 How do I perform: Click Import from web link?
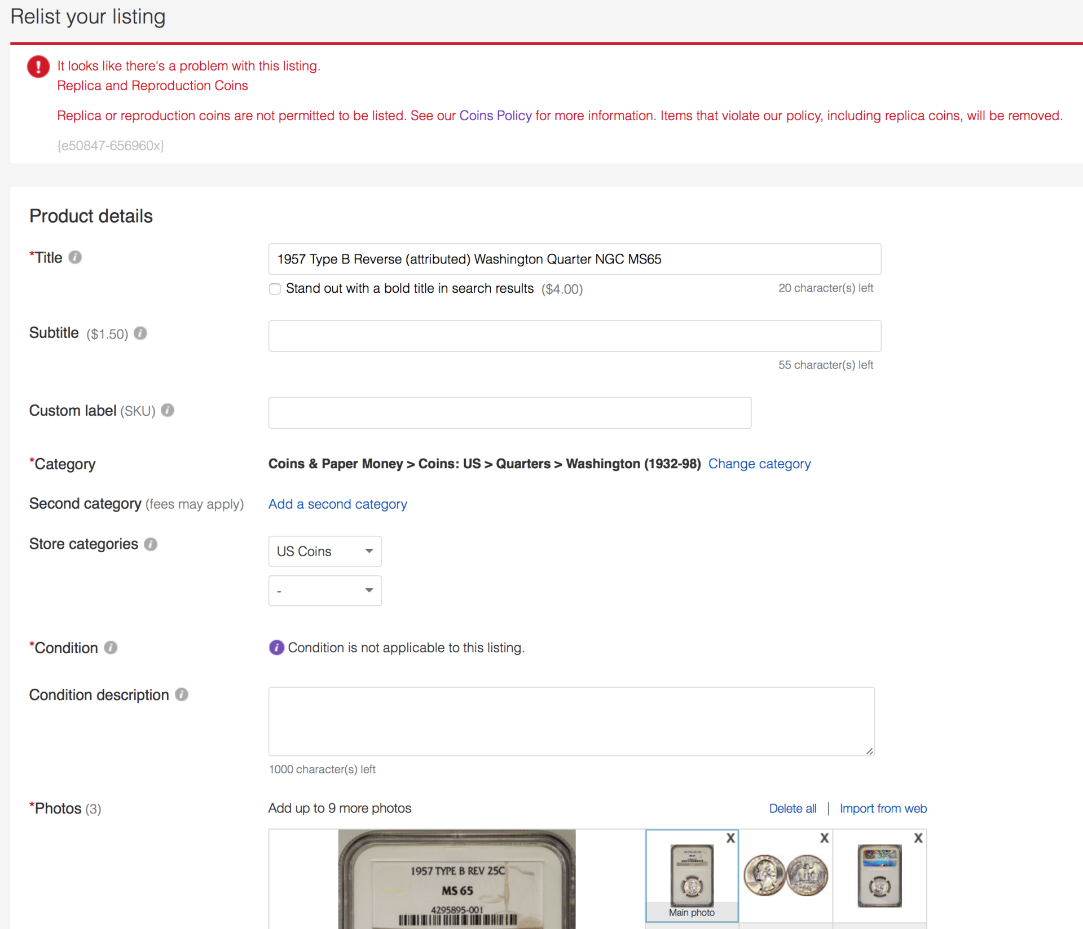[883, 808]
